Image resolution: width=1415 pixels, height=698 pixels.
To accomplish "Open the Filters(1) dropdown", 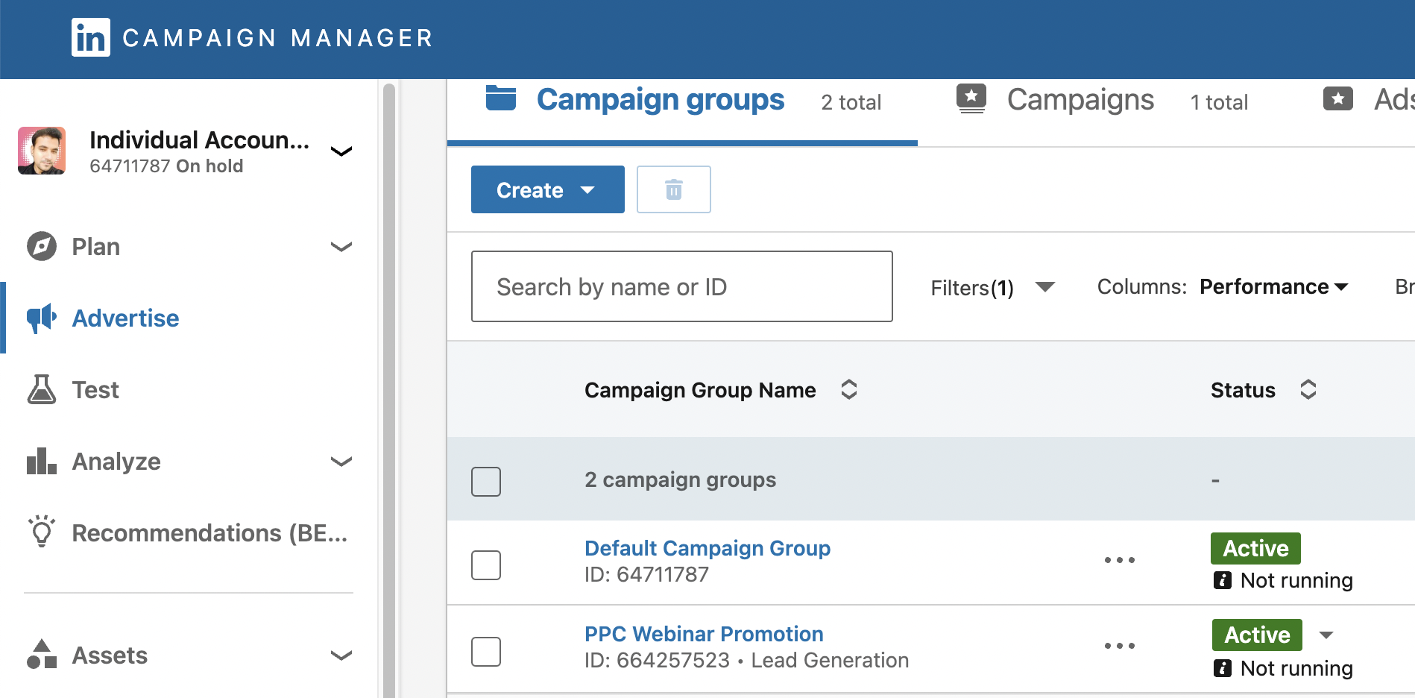I will tap(992, 287).
